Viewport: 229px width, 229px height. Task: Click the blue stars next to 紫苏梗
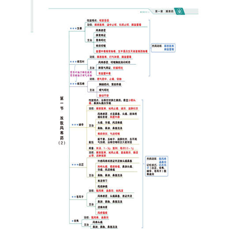pyautogui.click(x=73, y=84)
